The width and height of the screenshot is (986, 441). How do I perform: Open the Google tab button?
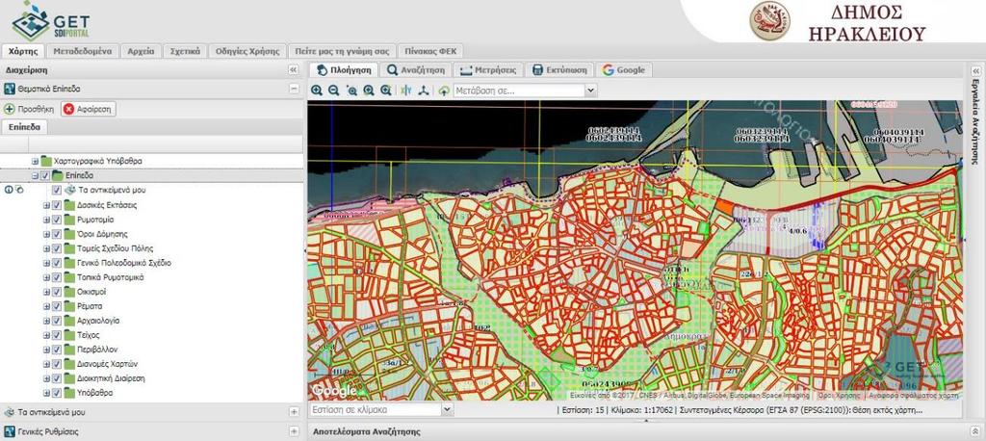pyautogui.click(x=624, y=70)
